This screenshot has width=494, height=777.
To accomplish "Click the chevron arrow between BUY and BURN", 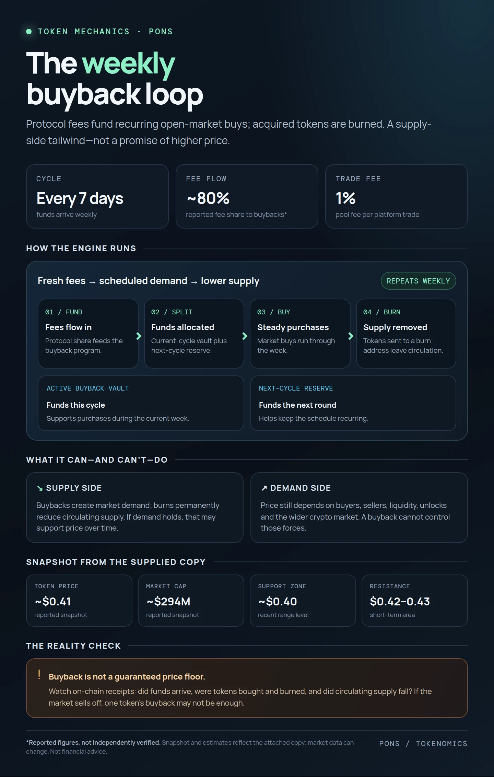I will 351,336.
